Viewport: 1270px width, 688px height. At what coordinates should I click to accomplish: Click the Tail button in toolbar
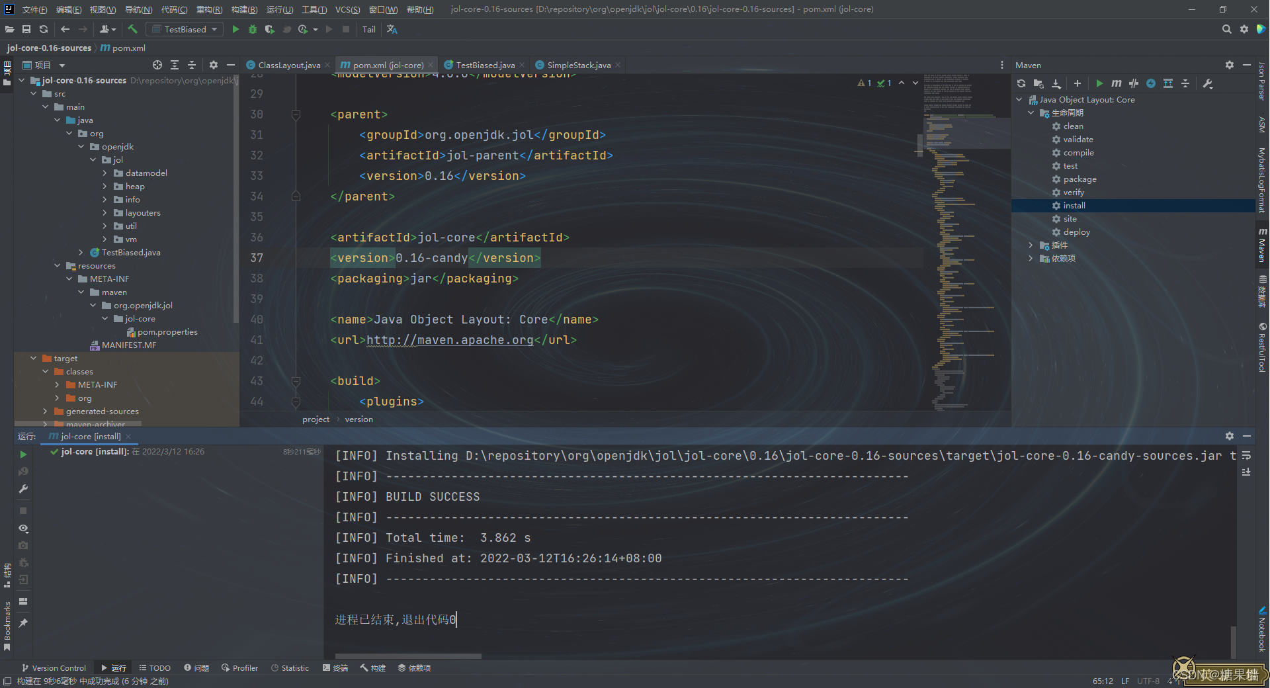(369, 29)
